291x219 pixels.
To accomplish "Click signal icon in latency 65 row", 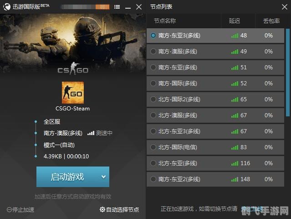I will 235,99.
